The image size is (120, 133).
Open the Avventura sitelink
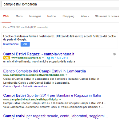40,86
